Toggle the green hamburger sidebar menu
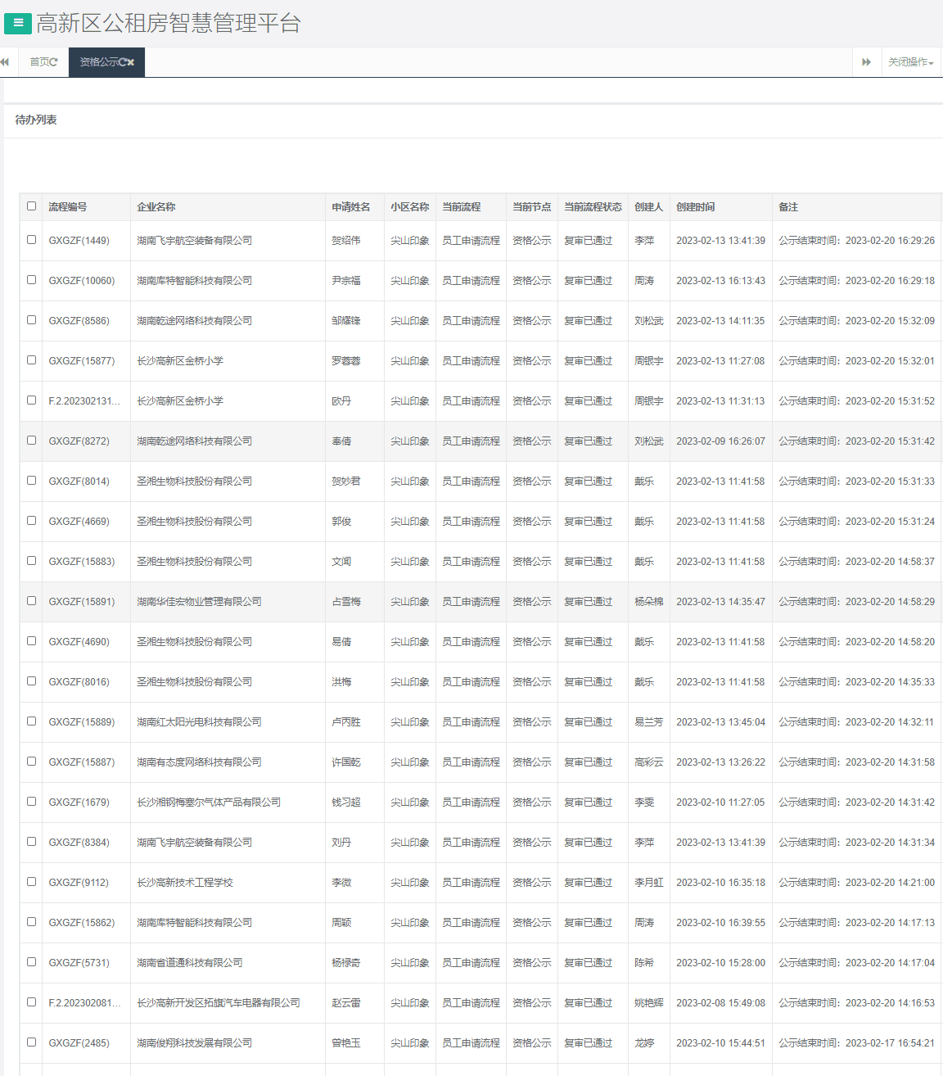This screenshot has width=943, height=1076. [x=18, y=24]
